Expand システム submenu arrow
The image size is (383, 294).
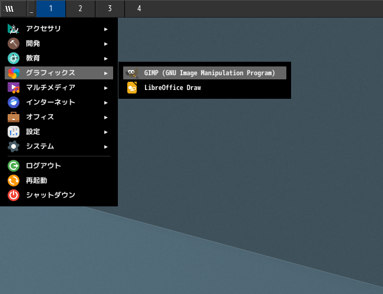click(x=105, y=147)
